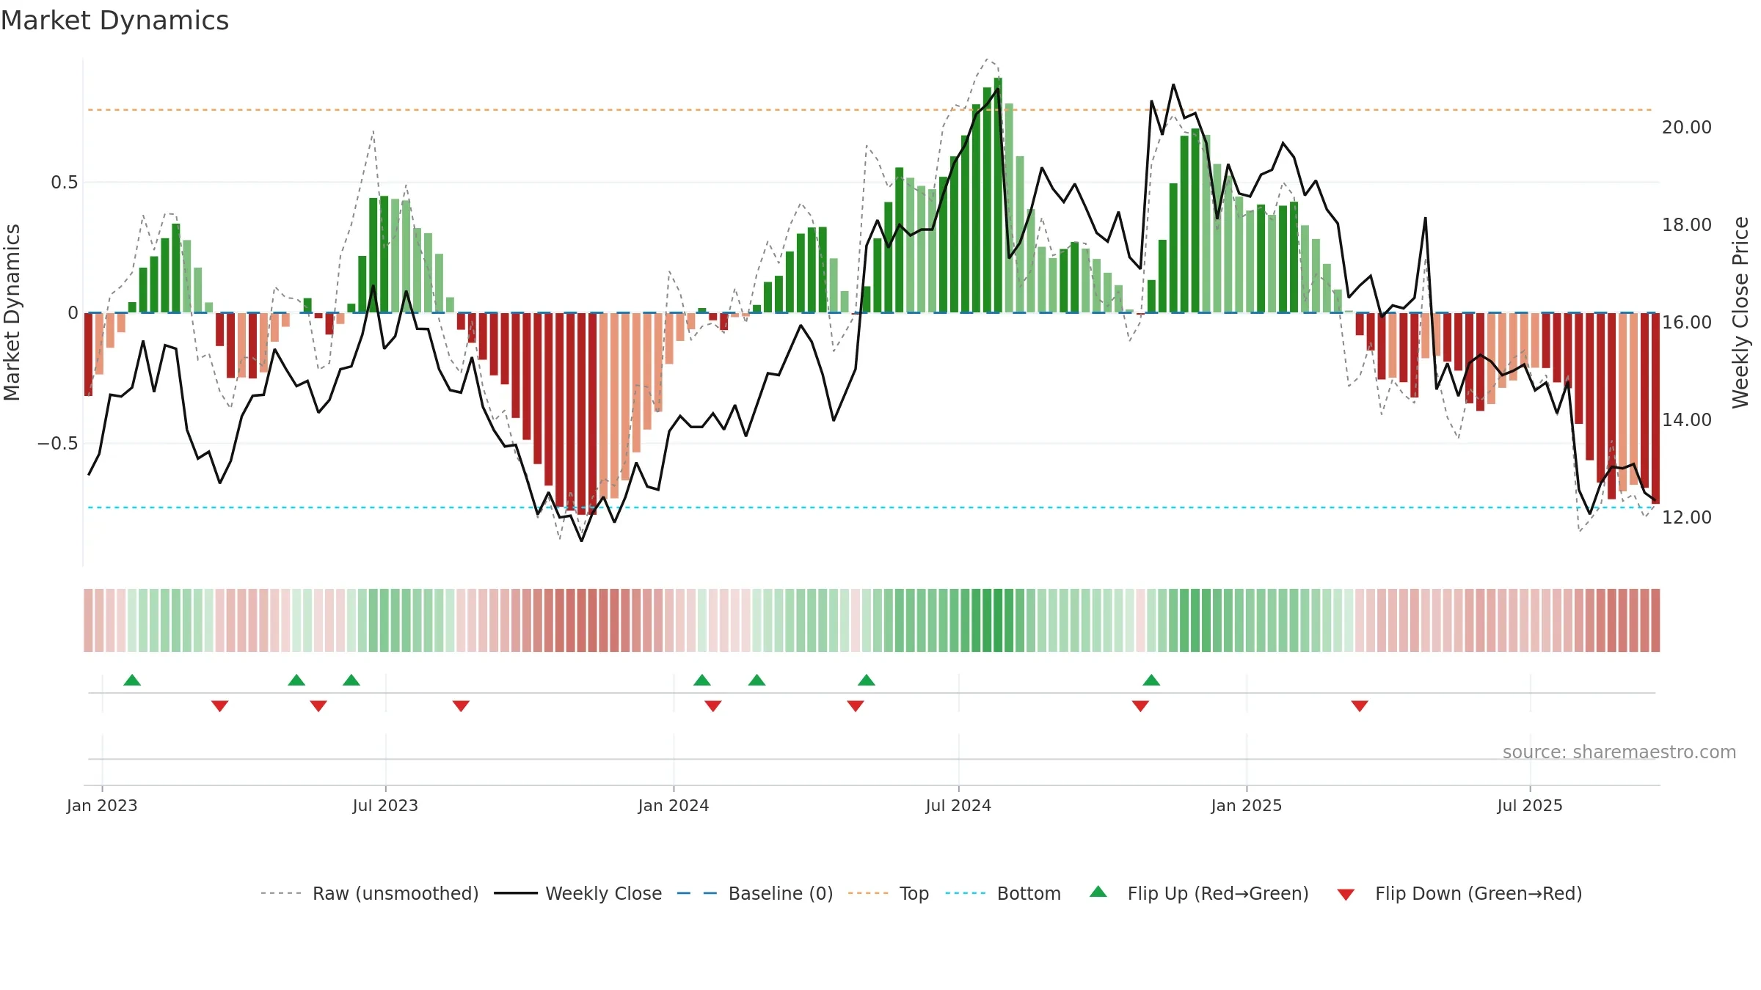This screenshot has width=1761, height=990.
Task: Click the 20.00 price axis value
Action: (1687, 128)
